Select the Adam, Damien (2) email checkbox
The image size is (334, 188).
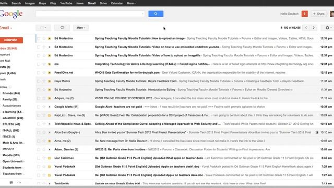[x=39, y=150]
